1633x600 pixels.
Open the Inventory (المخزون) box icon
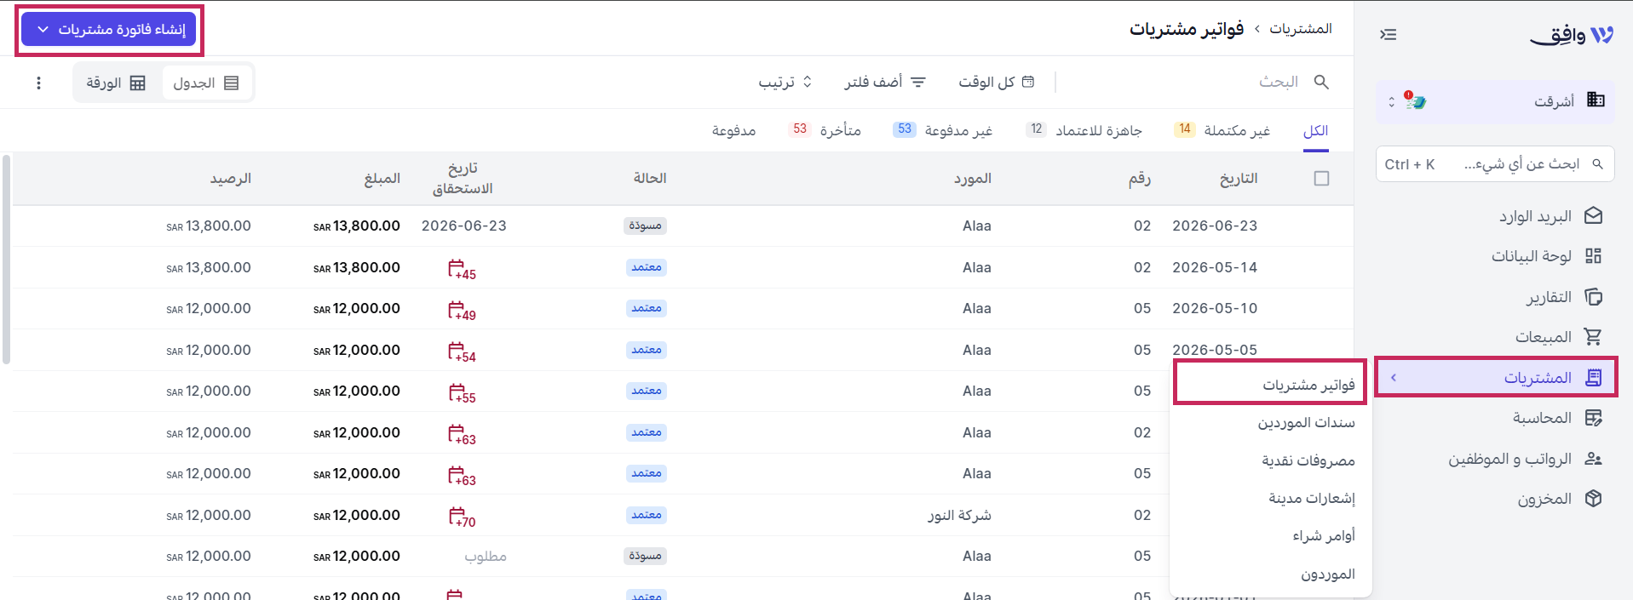pos(1594,499)
